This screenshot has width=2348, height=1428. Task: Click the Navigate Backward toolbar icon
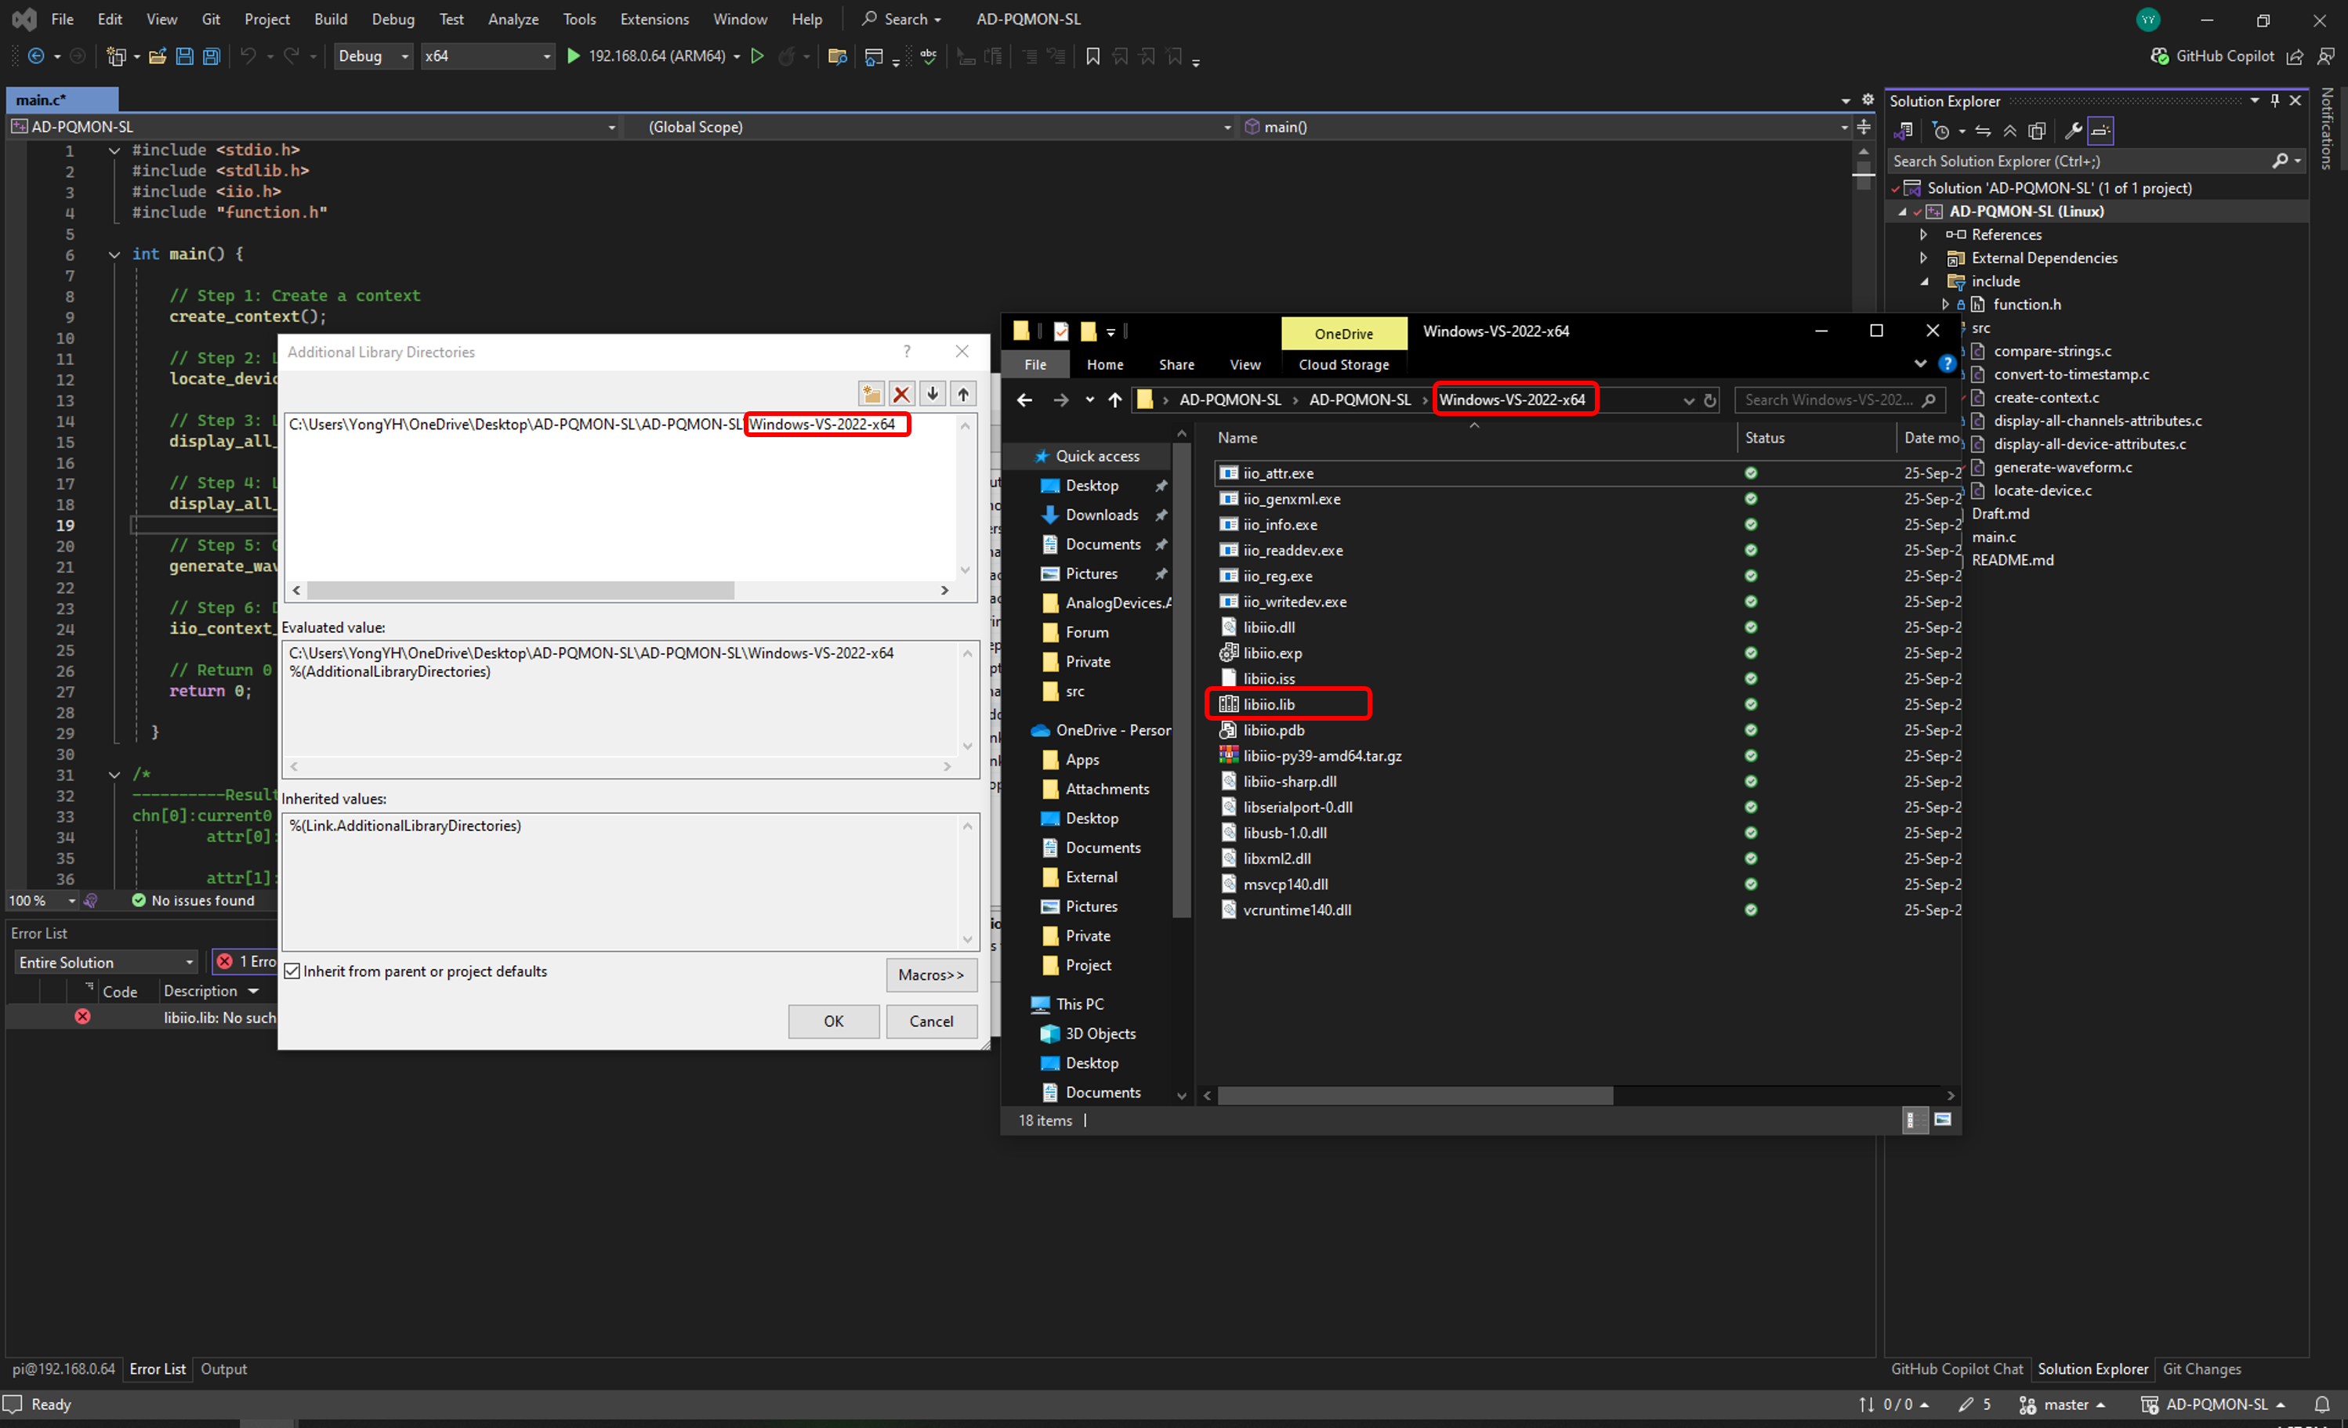click(x=36, y=56)
